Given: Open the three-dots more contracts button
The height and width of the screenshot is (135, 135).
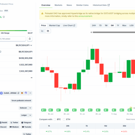Looking at the screenshot, I should point(30,93).
